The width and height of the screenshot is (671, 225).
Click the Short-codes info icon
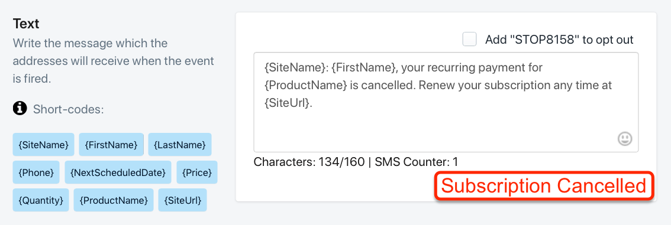click(20, 109)
